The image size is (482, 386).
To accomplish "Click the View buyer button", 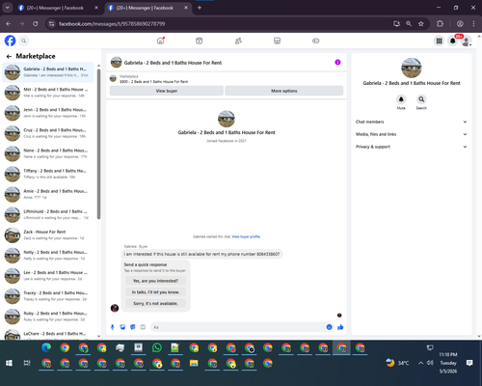I will coord(167,91).
